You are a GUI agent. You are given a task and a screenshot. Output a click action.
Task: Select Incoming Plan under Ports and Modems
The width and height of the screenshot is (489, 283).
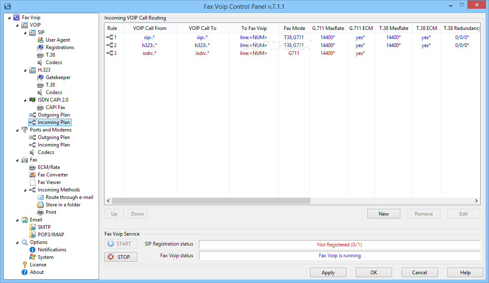(x=54, y=145)
